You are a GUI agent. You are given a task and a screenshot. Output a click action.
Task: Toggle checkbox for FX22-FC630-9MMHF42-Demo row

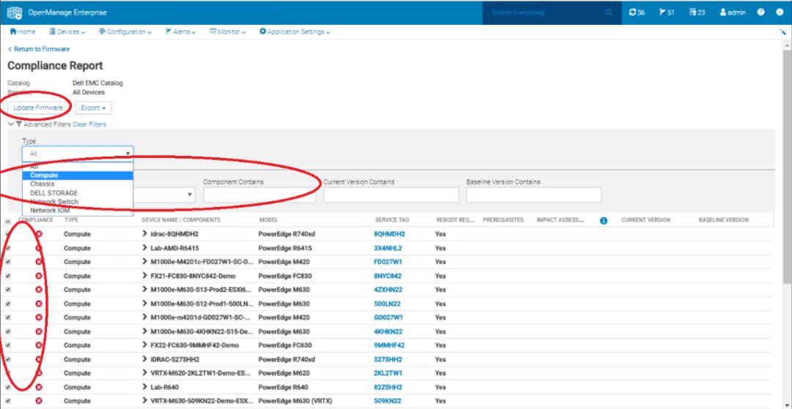(x=7, y=345)
